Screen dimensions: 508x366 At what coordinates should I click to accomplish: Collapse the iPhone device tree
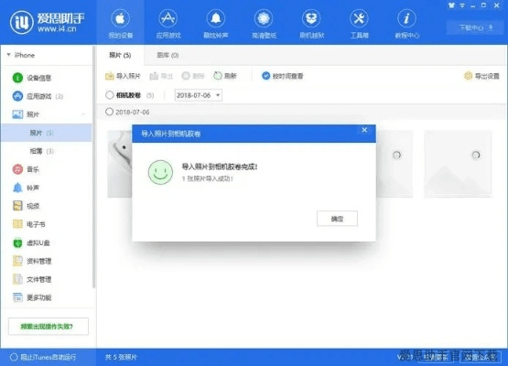(9, 55)
